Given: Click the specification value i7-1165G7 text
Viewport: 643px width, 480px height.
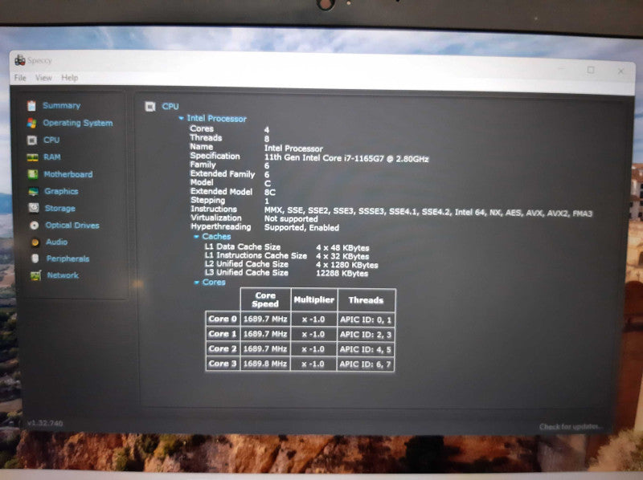Looking at the screenshot, I should click(x=346, y=158).
